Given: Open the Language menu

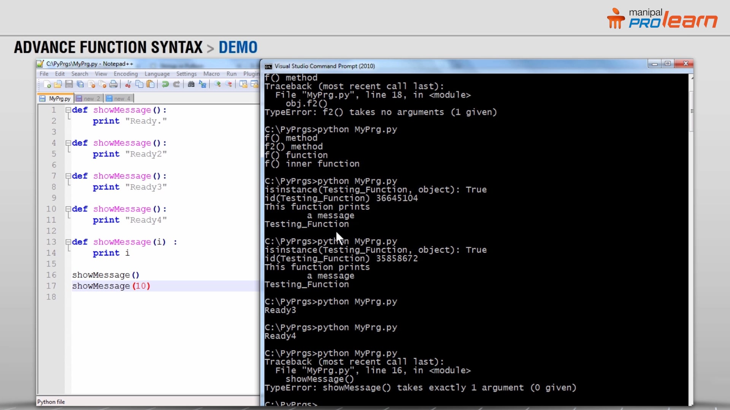Looking at the screenshot, I should click(x=157, y=74).
